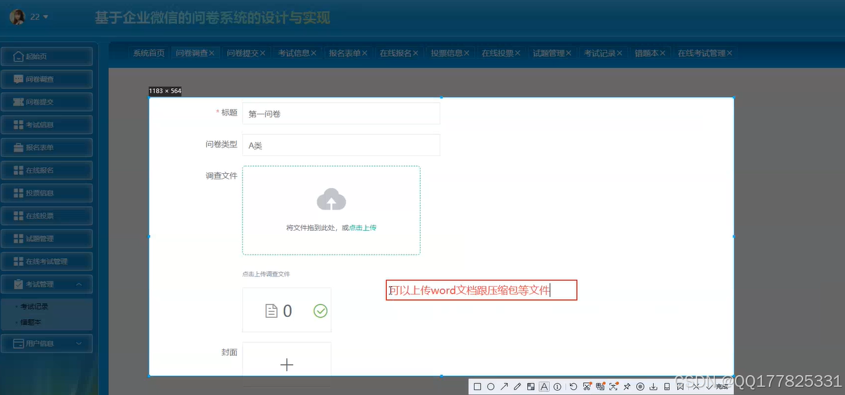Click the pin screenshot icon
Viewport: 845px width, 395px height.
tap(626, 386)
